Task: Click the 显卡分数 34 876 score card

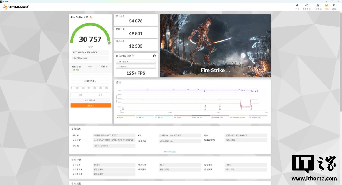Action: click(x=136, y=20)
